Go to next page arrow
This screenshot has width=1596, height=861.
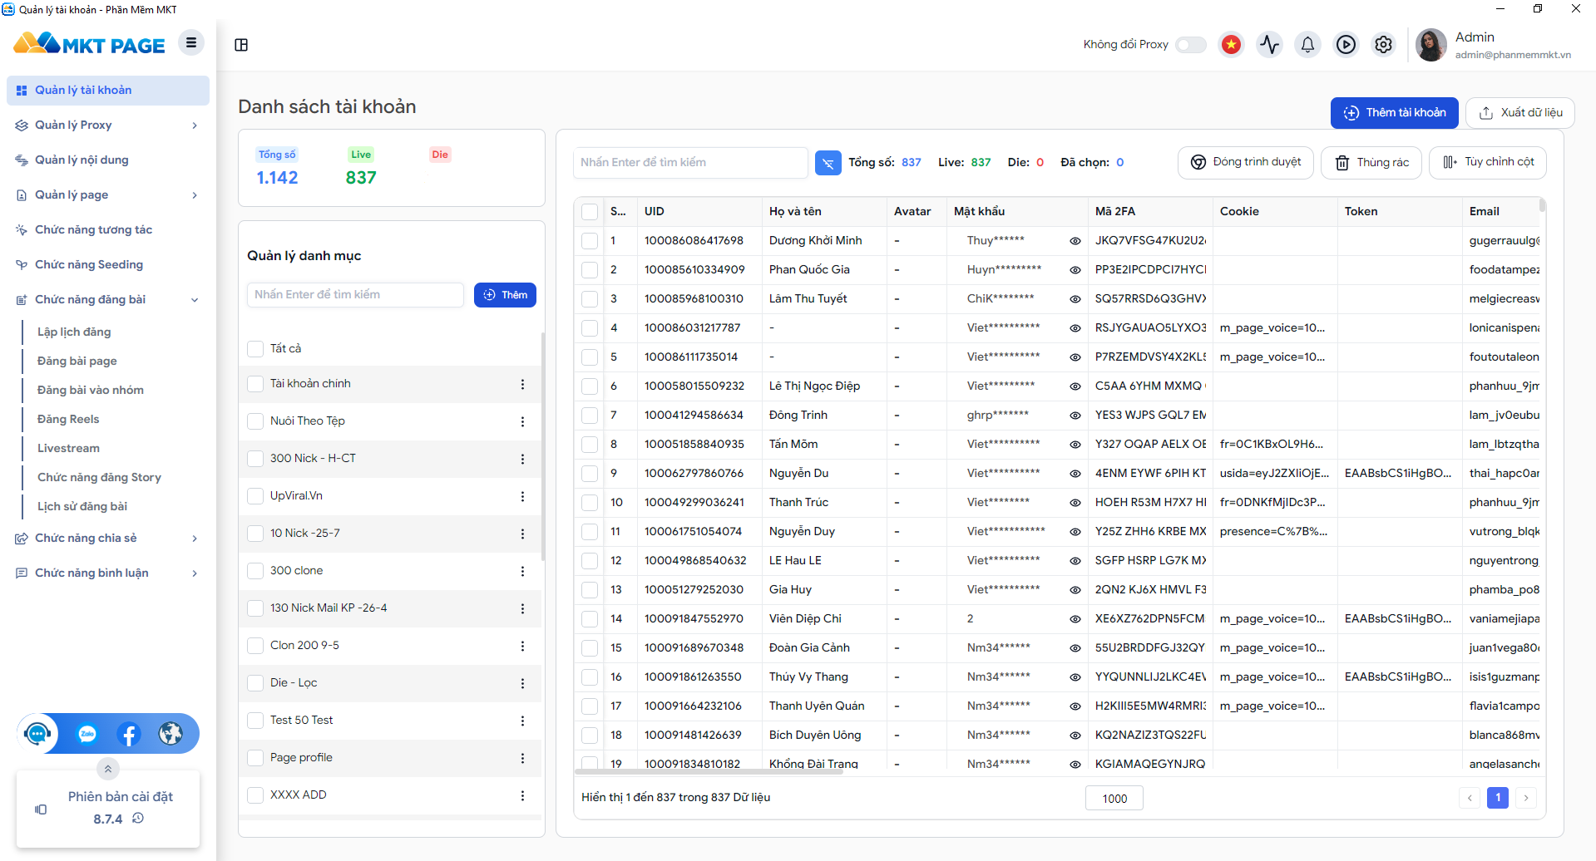1526,798
